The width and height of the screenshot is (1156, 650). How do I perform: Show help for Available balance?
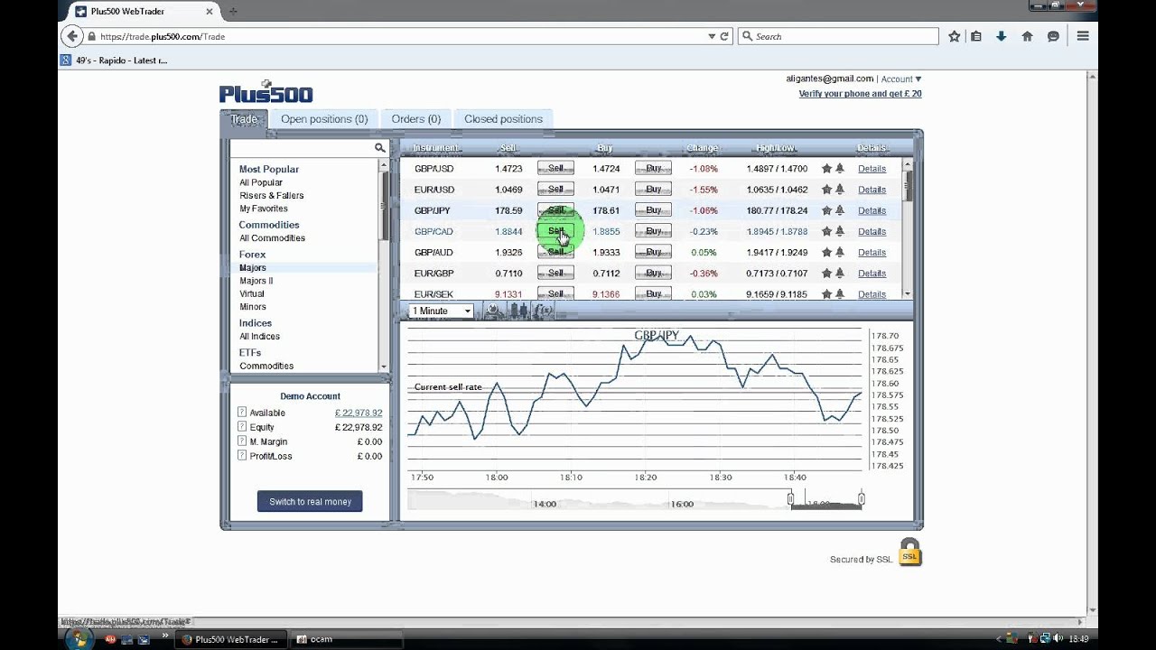pos(242,413)
